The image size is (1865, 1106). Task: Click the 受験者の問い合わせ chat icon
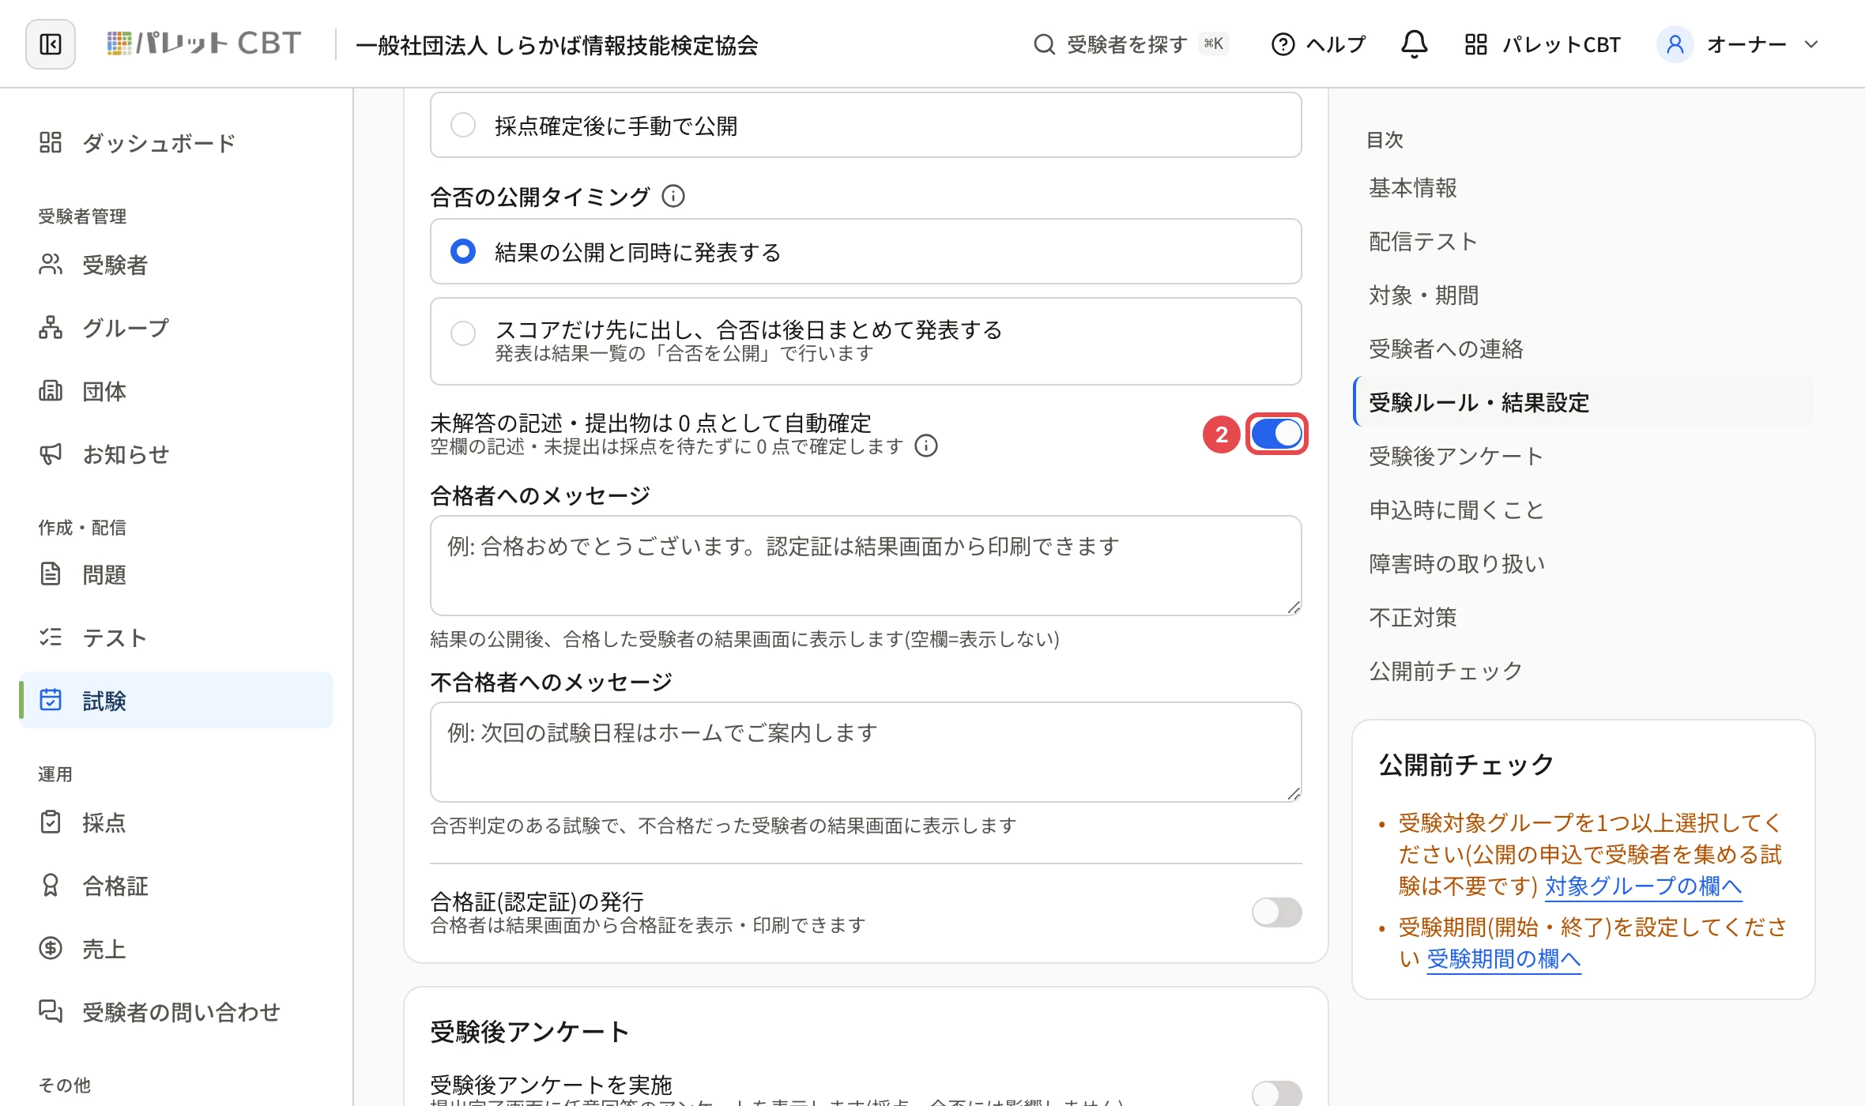51,1012
